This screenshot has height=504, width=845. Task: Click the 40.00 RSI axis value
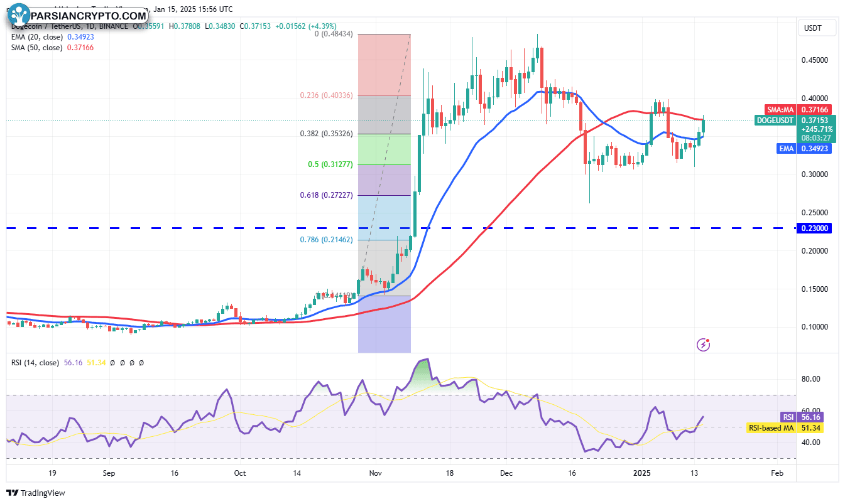[811, 442]
